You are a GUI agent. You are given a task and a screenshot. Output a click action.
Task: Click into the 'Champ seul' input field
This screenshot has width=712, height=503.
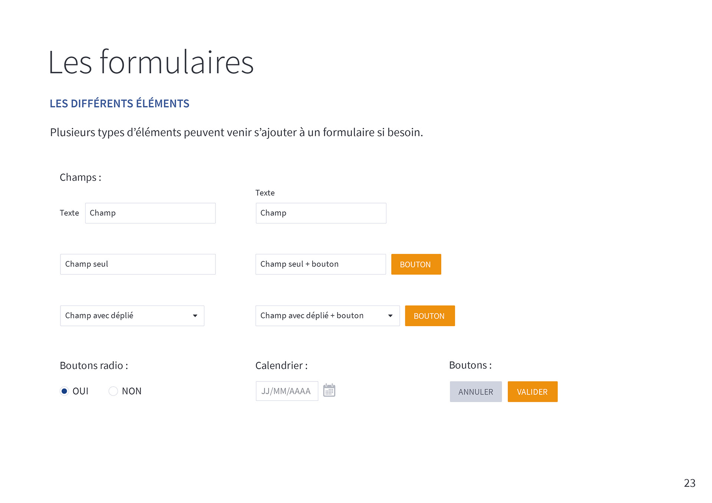[138, 264]
